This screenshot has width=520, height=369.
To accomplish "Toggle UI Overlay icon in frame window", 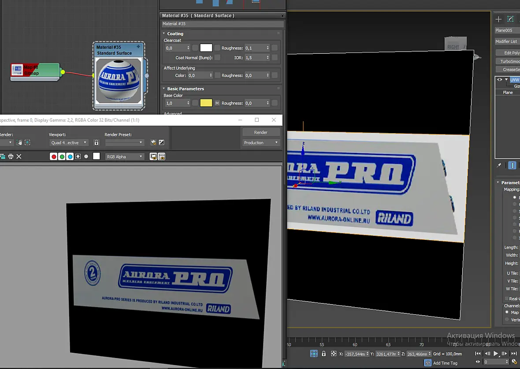I will 153,157.
